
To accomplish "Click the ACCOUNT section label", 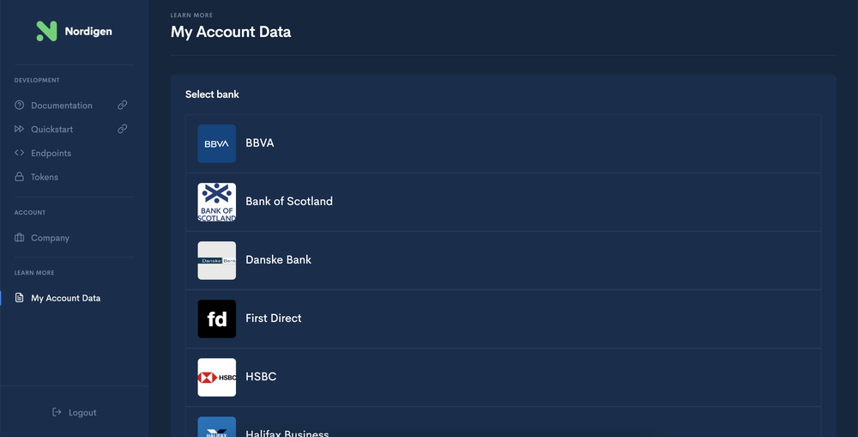I will [x=30, y=212].
